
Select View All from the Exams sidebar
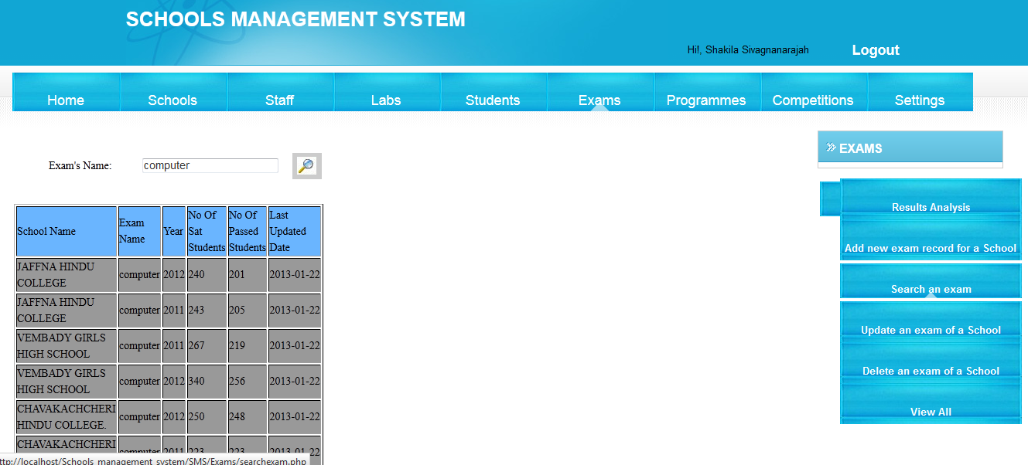pos(931,412)
